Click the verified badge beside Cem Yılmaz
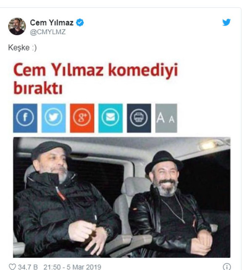Viewport: 243px width, 270px height. 80,22
